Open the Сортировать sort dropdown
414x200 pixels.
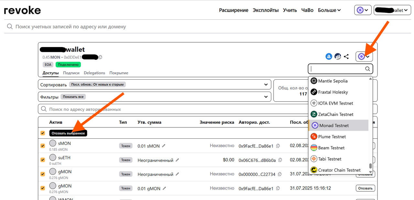point(154,85)
